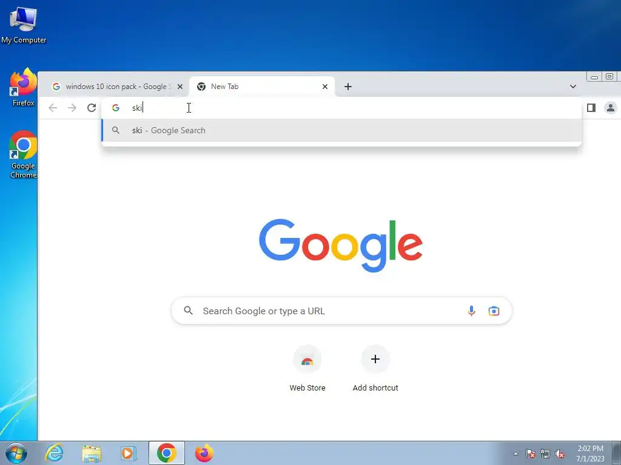Maximize the Chrome window
This screenshot has height=465, width=621.
pyautogui.click(x=609, y=76)
